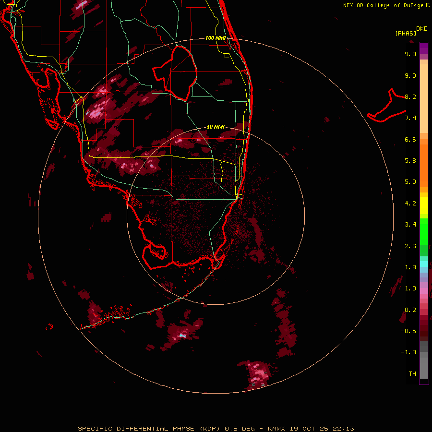432x432 pixels.
Task: Click the -1.3 scale label
Action: pyautogui.click(x=408, y=352)
